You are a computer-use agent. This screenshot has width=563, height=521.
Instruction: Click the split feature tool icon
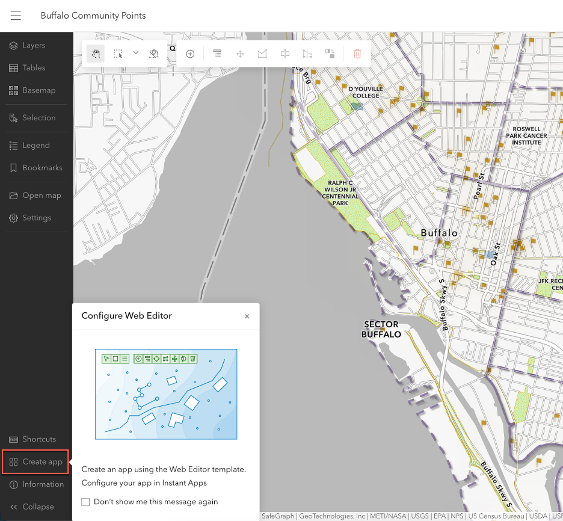[x=285, y=54]
